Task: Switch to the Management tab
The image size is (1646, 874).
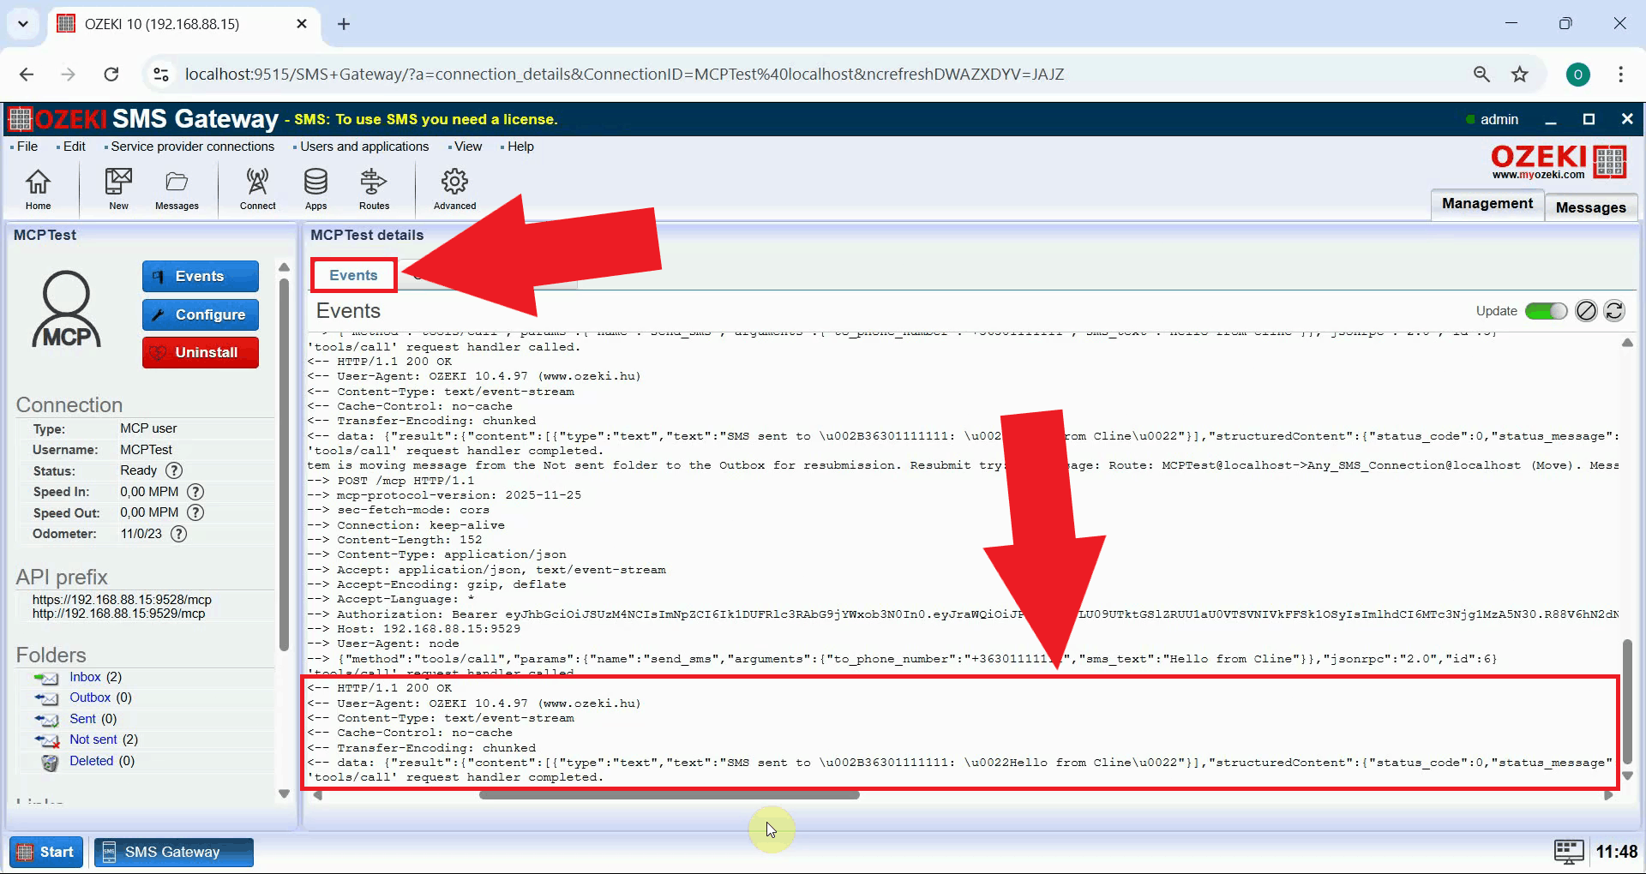Action: (1487, 204)
